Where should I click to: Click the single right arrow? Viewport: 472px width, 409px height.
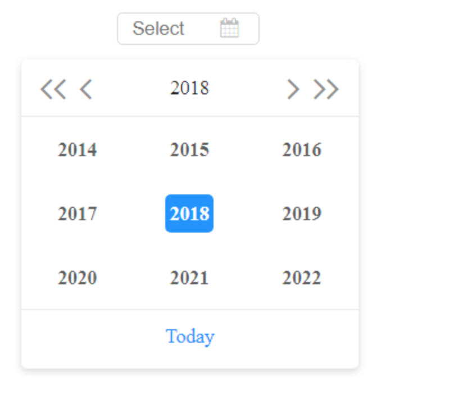click(x=293, y=89)
